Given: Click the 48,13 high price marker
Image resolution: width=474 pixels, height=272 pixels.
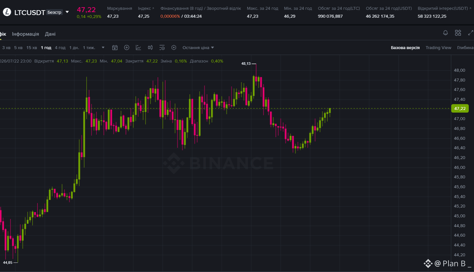Looking at the screenshot, I should 246,63.
